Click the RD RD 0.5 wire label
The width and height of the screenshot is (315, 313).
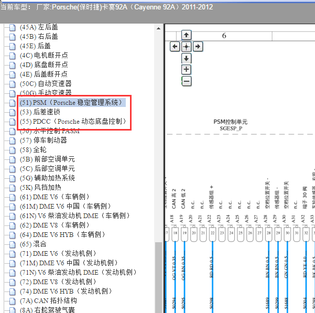coord(211,267)
